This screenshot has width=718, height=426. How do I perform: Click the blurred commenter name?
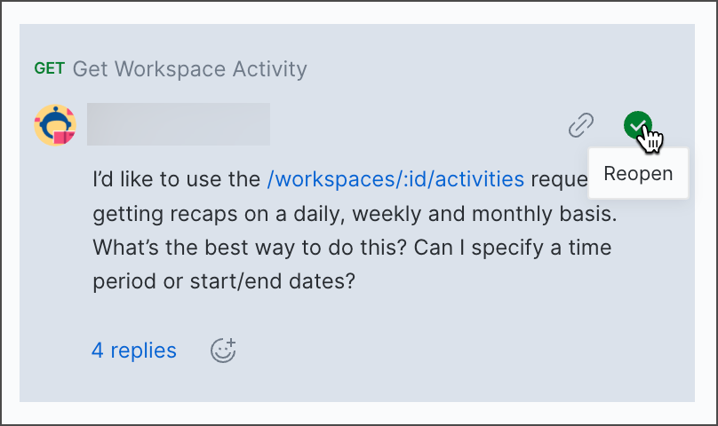click(179, 125)
